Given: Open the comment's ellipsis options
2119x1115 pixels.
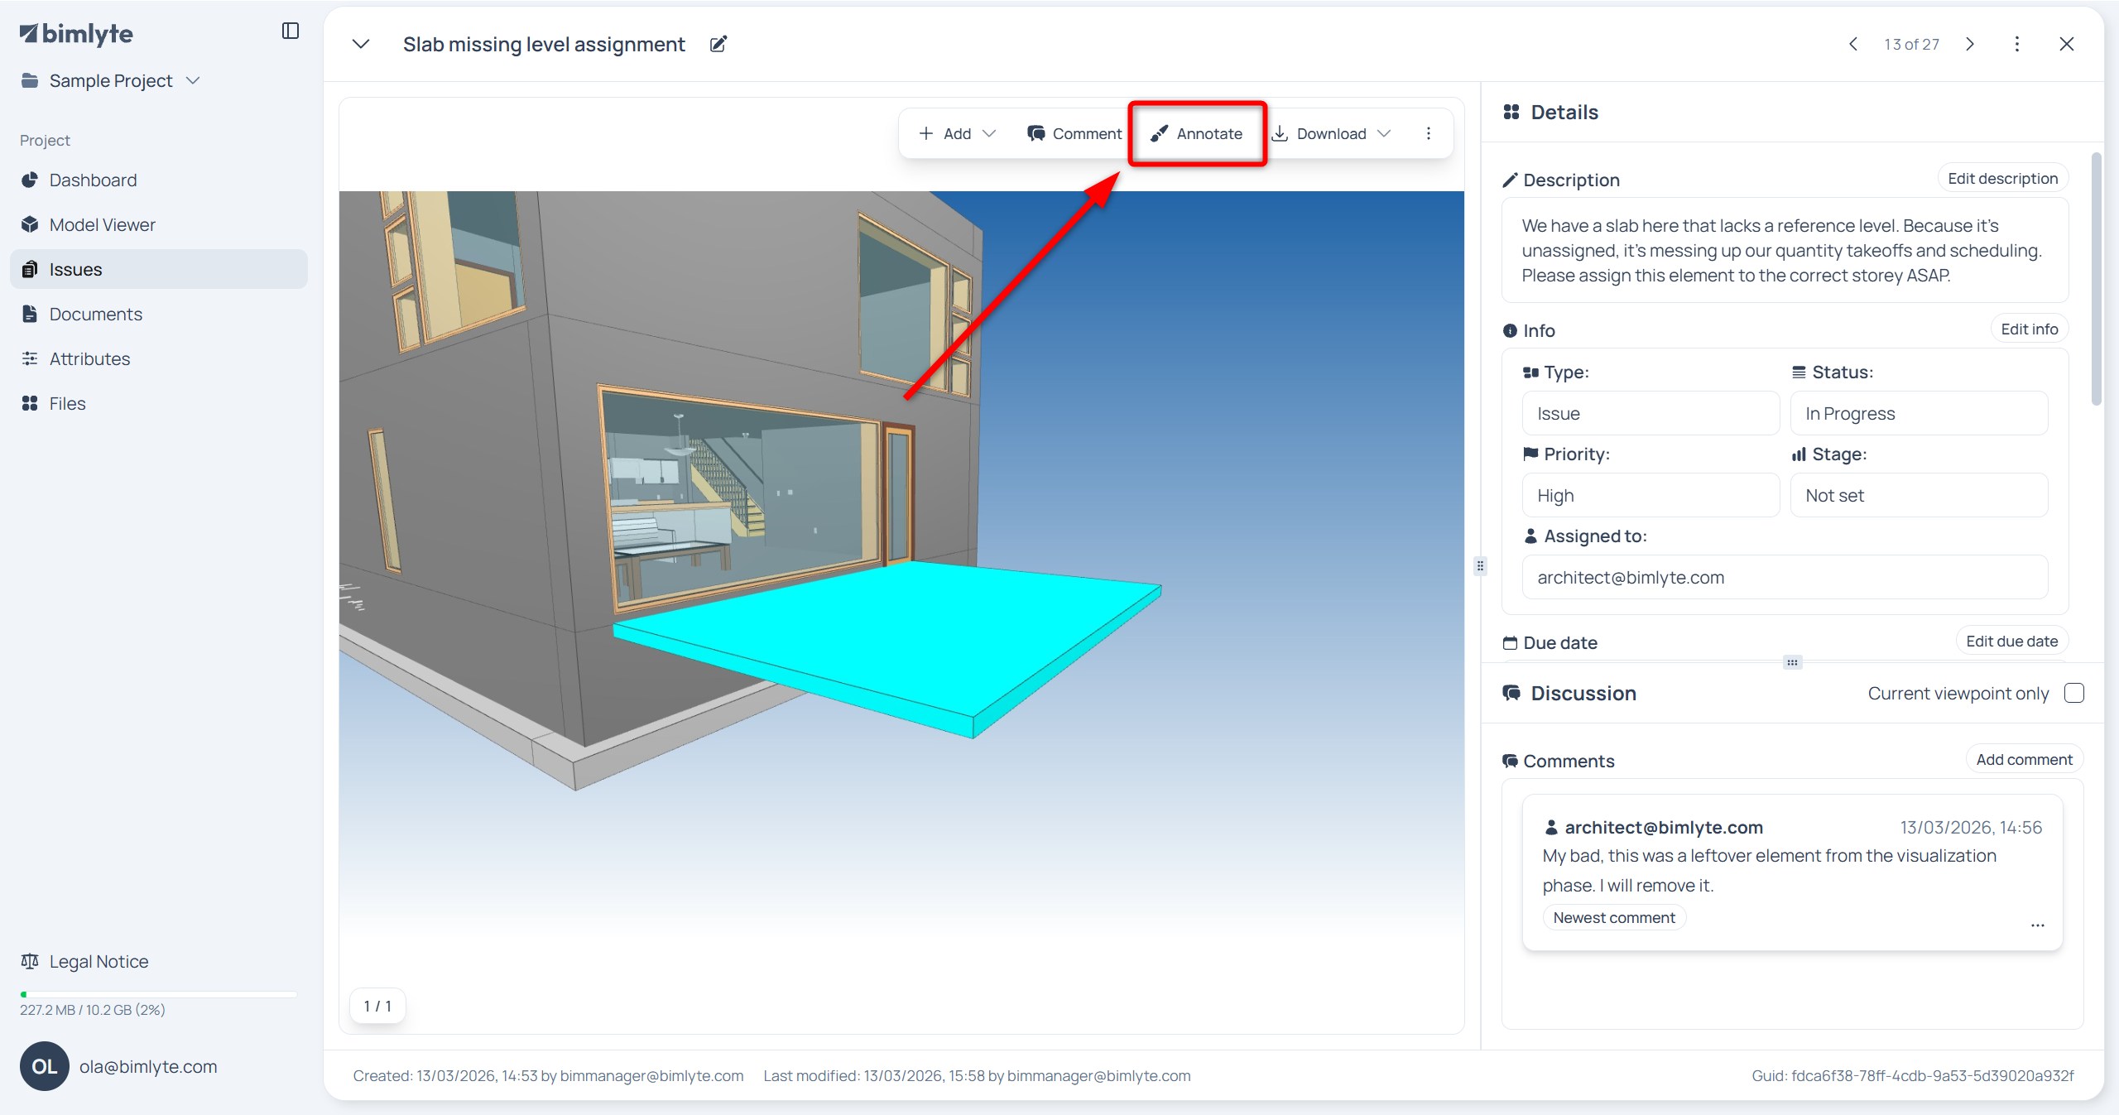Looking at the screenshot, I should click(2038, 925).
